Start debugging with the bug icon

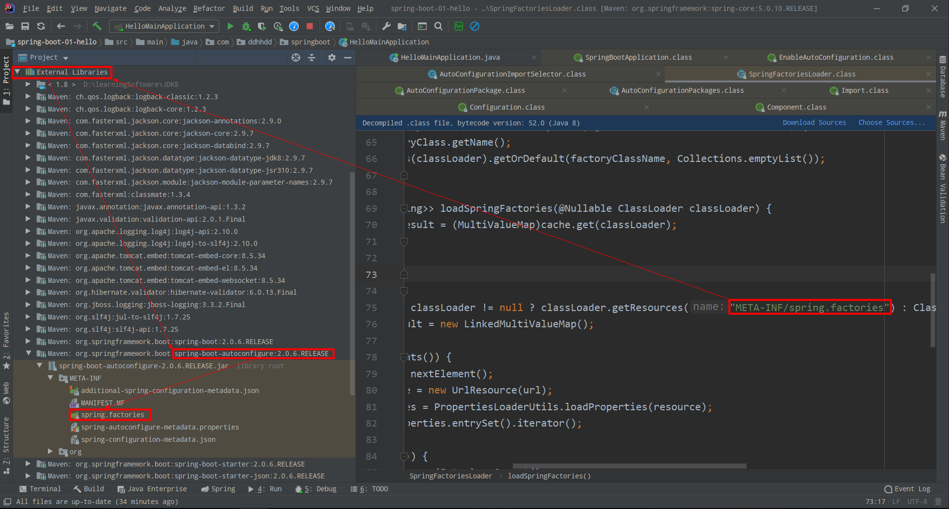[246, 26]
